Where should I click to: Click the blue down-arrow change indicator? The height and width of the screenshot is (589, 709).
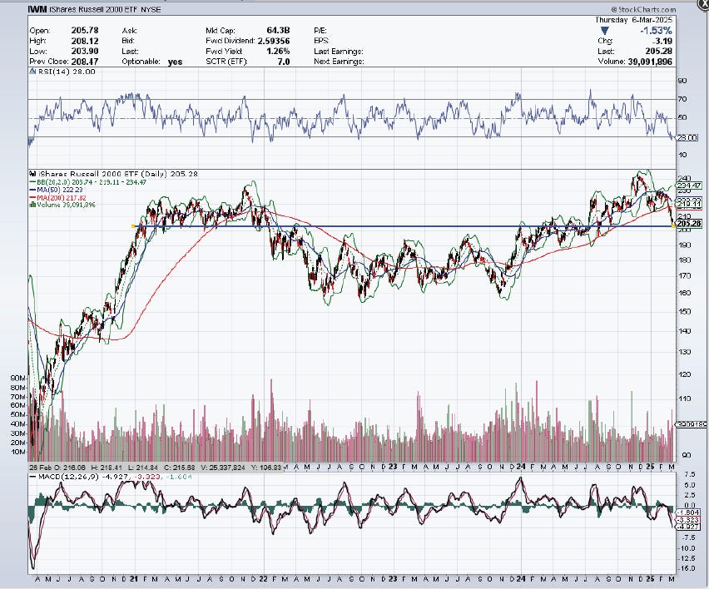pos(604,31)
